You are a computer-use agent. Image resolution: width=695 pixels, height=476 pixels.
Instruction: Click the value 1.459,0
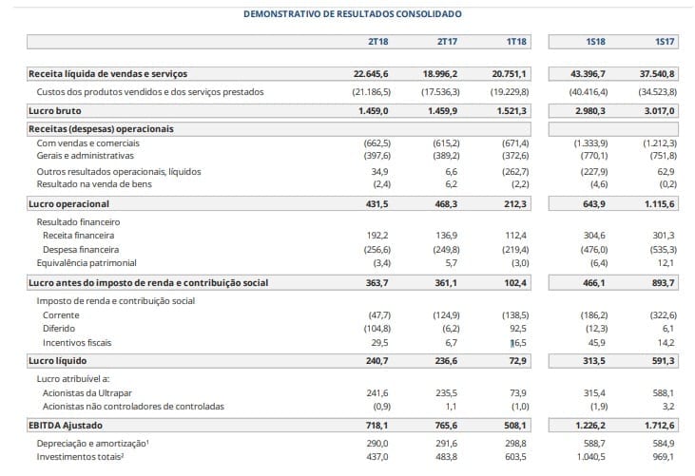click(374, 111)
